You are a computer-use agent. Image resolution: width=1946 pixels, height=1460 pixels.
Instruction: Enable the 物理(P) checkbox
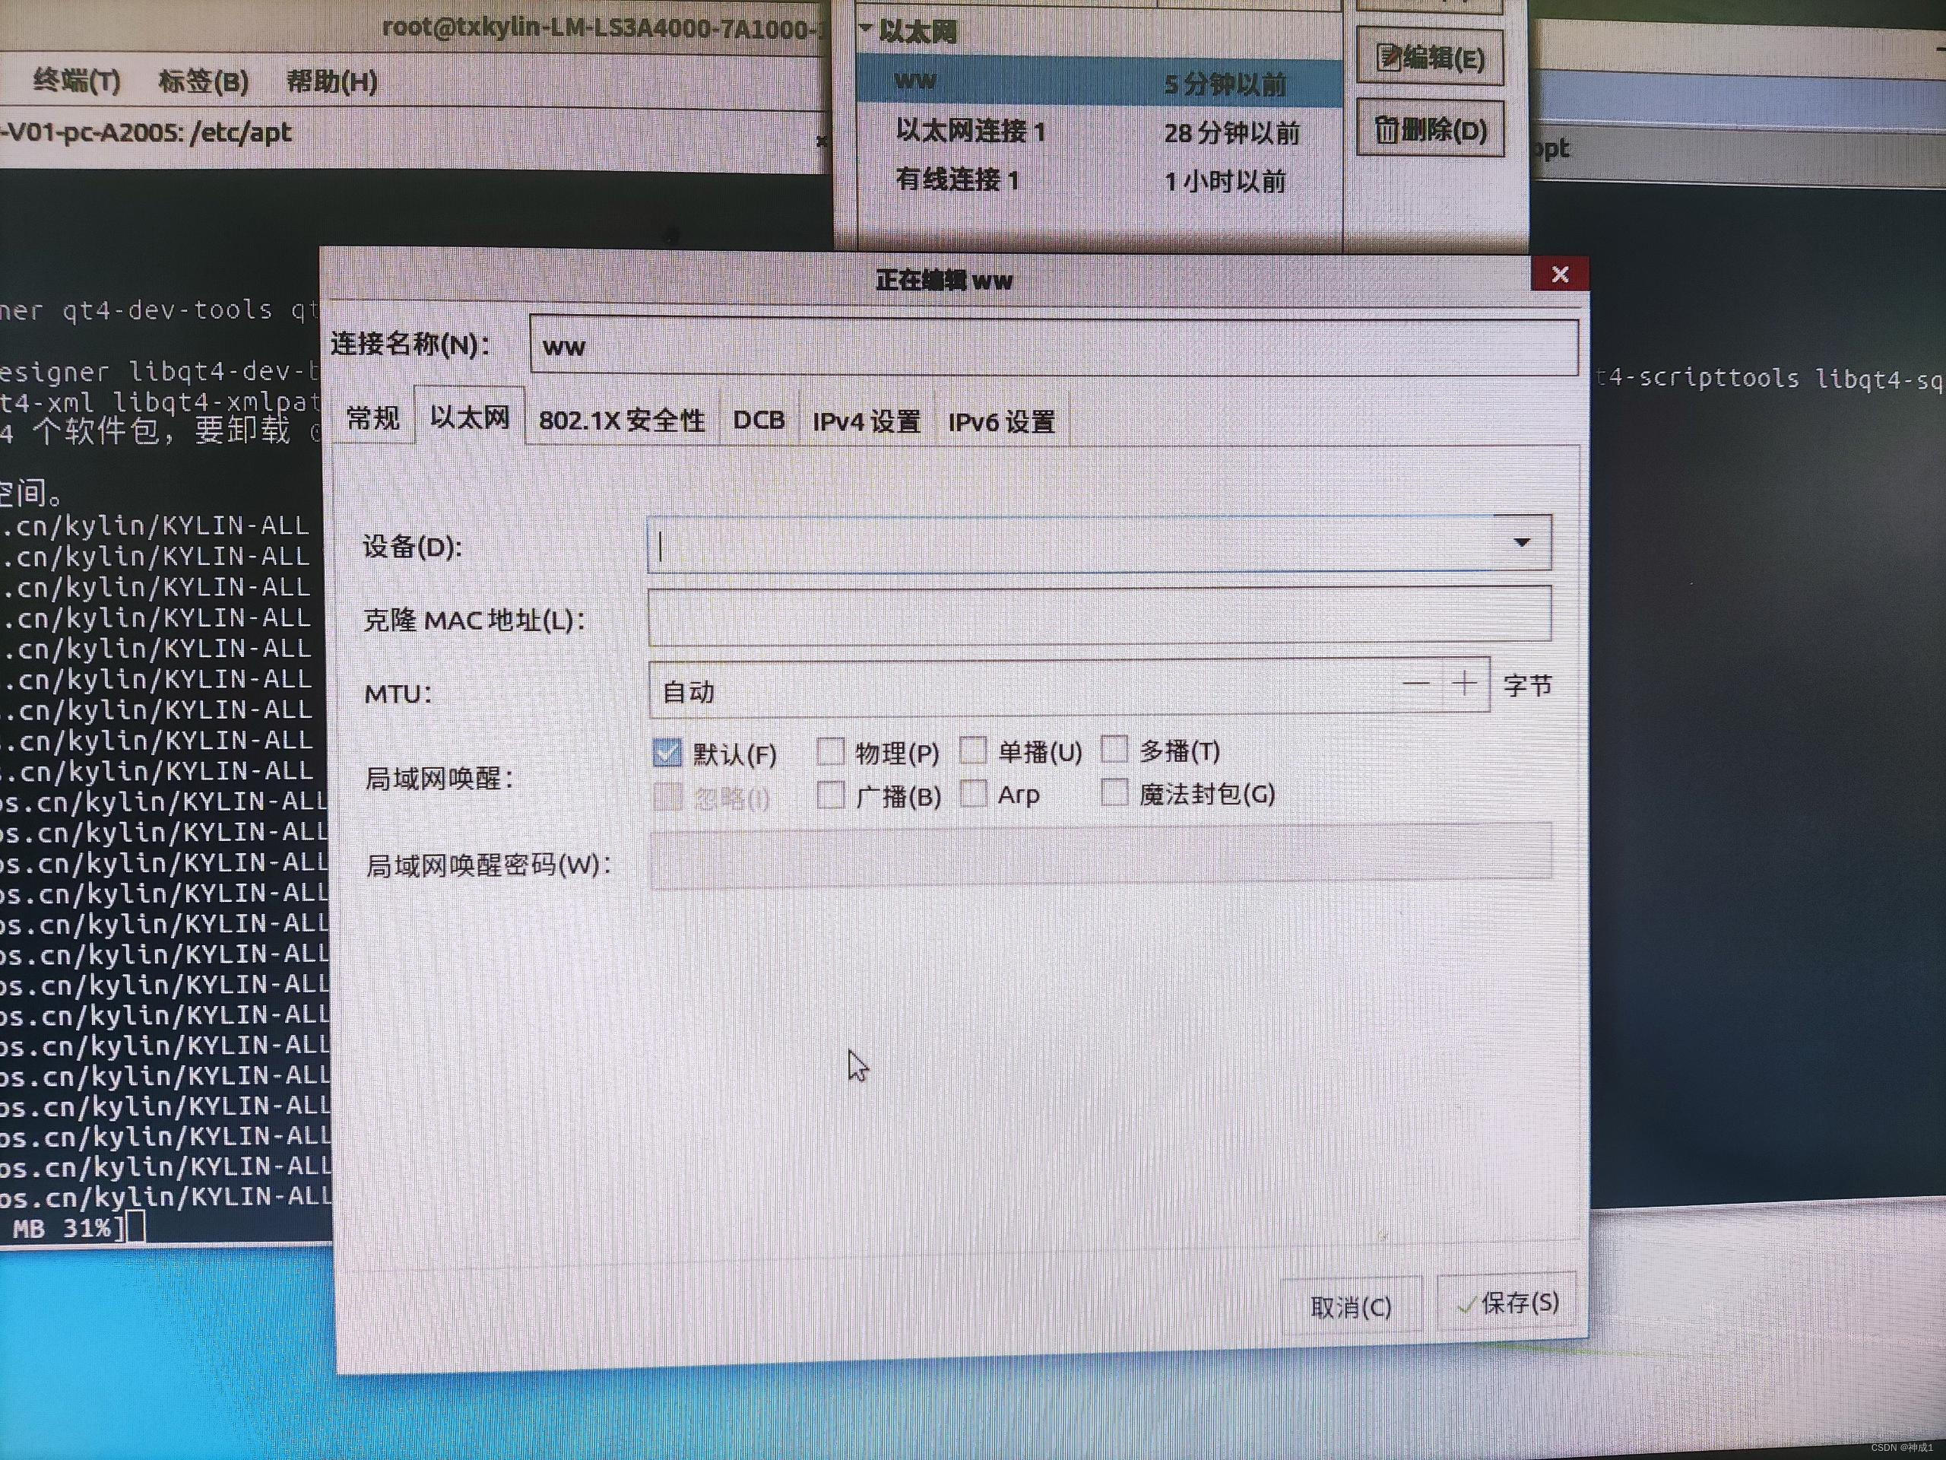(x=829, y=751)
